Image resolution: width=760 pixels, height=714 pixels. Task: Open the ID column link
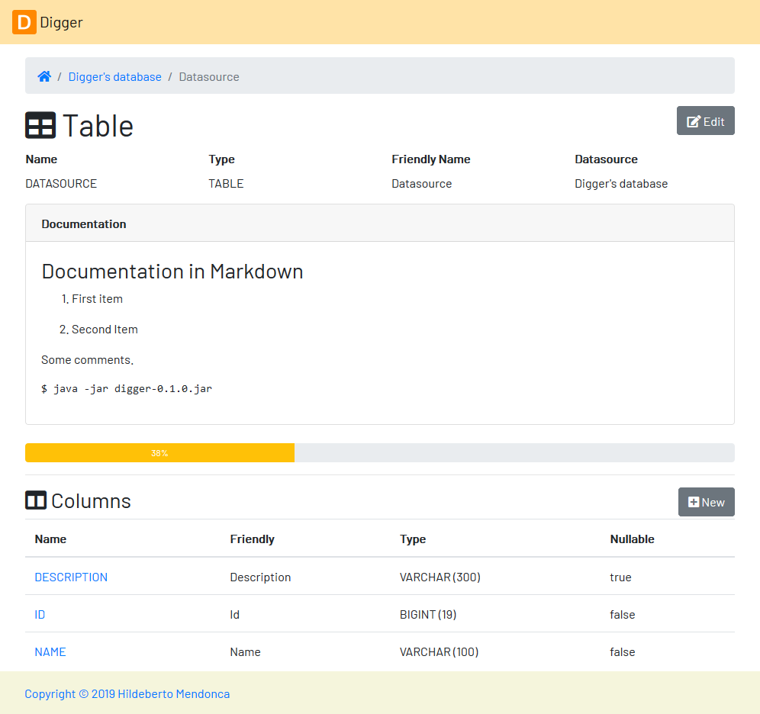tap(40, 615)
